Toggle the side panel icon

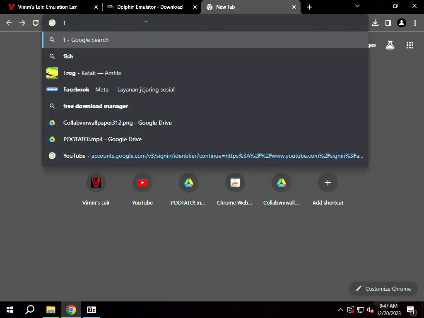388,23
